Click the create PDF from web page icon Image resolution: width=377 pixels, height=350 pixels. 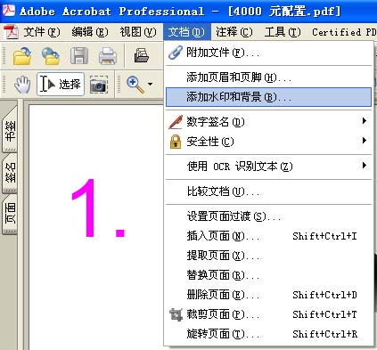pos(50,56)
